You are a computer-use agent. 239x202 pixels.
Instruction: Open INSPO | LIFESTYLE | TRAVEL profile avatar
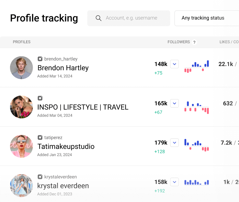click(x=21, y=107)
